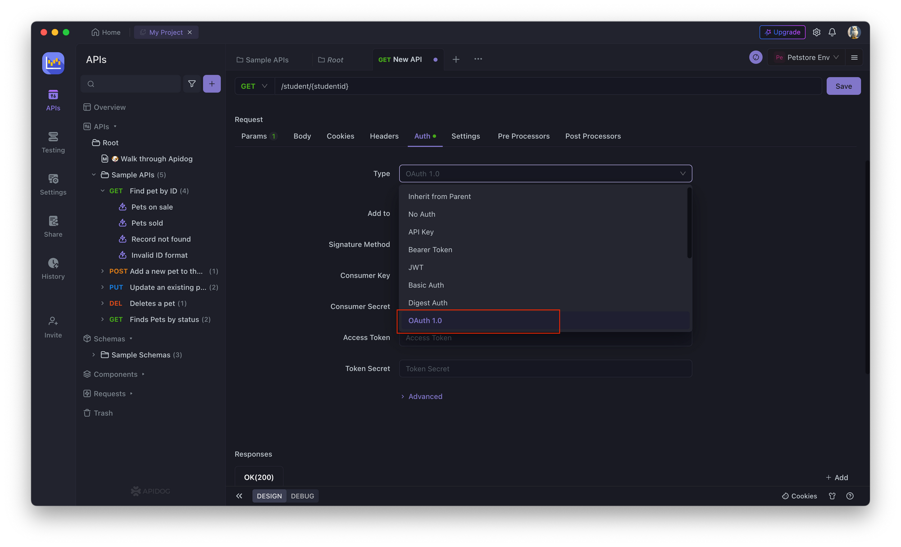
Task: Select Bearer Token from auth type list
Action: tap(430, 249)
